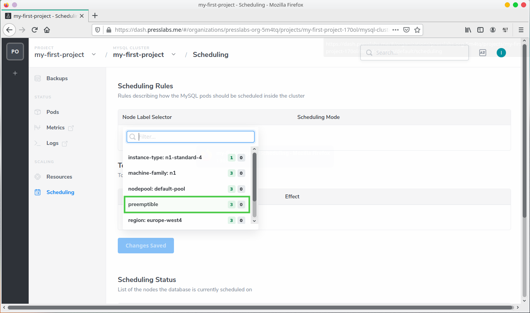Click the Node Label Selector column header
The width and height of the screenshot is (530, 313).
pos(147,117)
